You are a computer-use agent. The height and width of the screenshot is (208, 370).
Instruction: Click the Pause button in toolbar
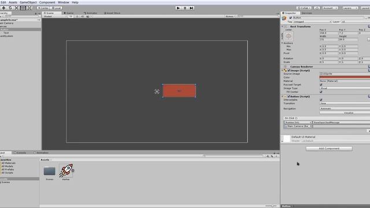tap(185, 8)
